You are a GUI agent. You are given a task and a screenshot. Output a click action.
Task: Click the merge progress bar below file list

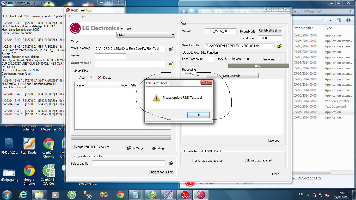(x=121, y=137)
